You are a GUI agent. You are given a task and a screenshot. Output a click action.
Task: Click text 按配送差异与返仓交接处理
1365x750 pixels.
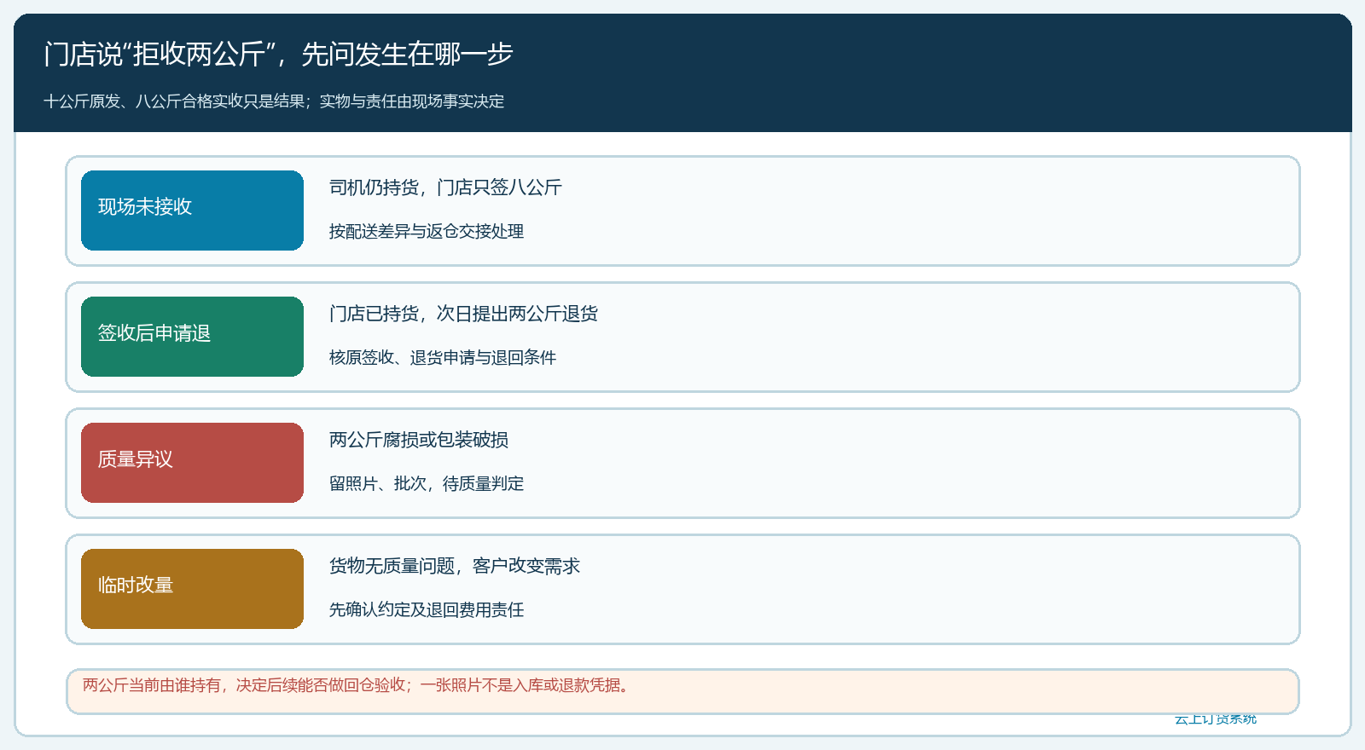coord(427,232)
